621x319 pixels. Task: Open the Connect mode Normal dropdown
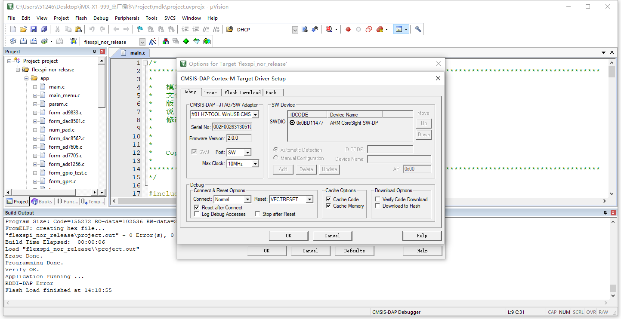point(247,199)
